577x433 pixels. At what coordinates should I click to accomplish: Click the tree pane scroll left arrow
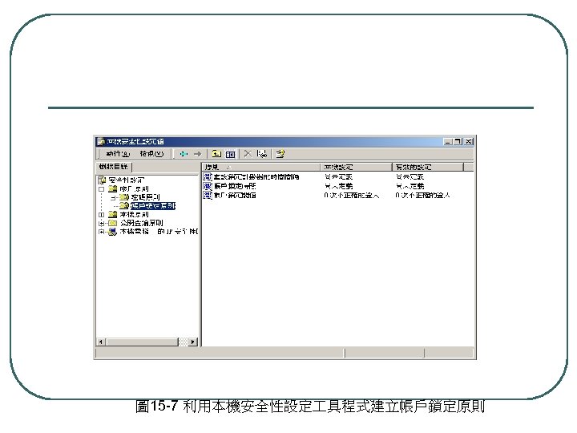click(100, 342)
